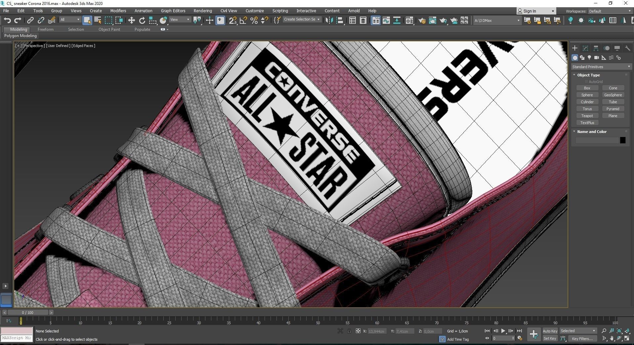This screenshot has height=345, width=634.
Task: Click Maximize Viewport Toggle icon
Action: [x=627, y=338]
